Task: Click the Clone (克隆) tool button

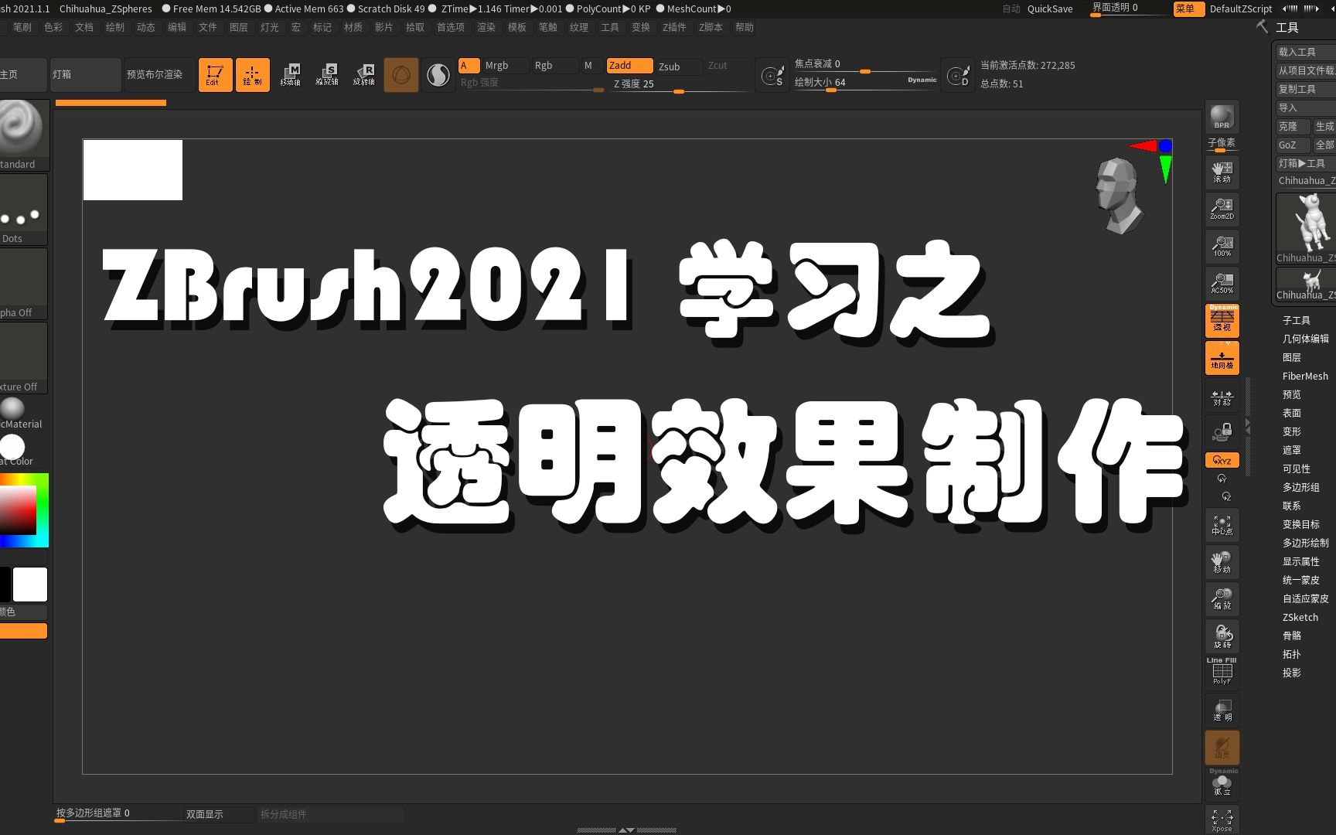Action: click(x=1292, y=126)
